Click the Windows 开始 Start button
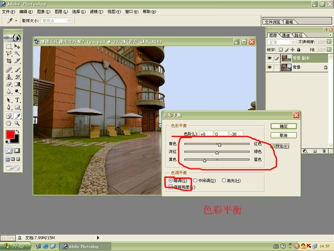The height and width of the screenshot is (251, 334). point(15,246)
